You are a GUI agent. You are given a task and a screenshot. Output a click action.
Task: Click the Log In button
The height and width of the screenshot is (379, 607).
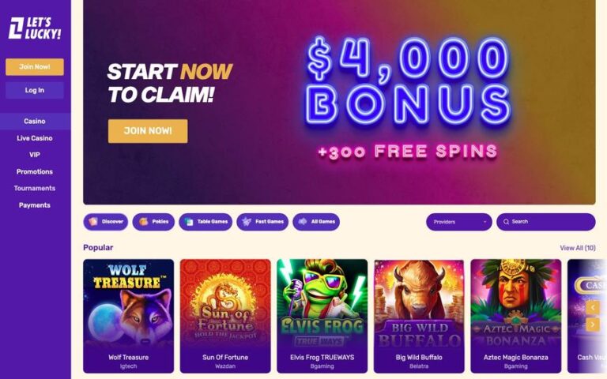coord(35,91)
